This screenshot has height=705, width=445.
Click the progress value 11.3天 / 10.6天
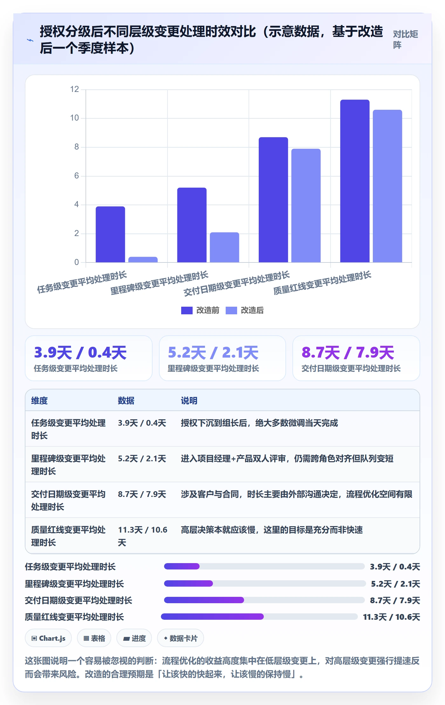391,617
